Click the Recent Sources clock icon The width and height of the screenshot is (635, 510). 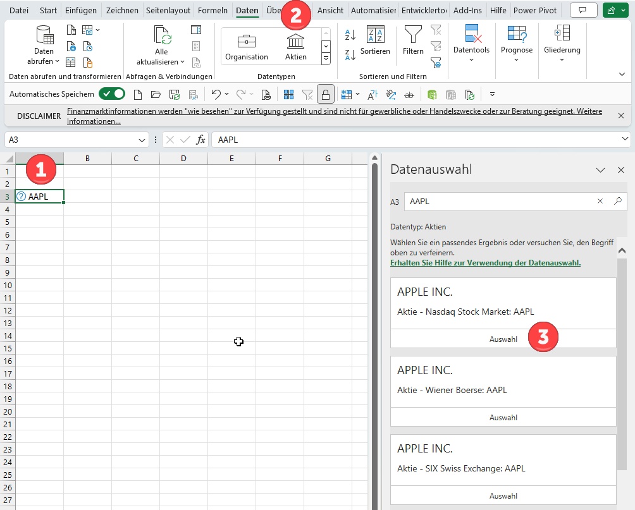88,47
